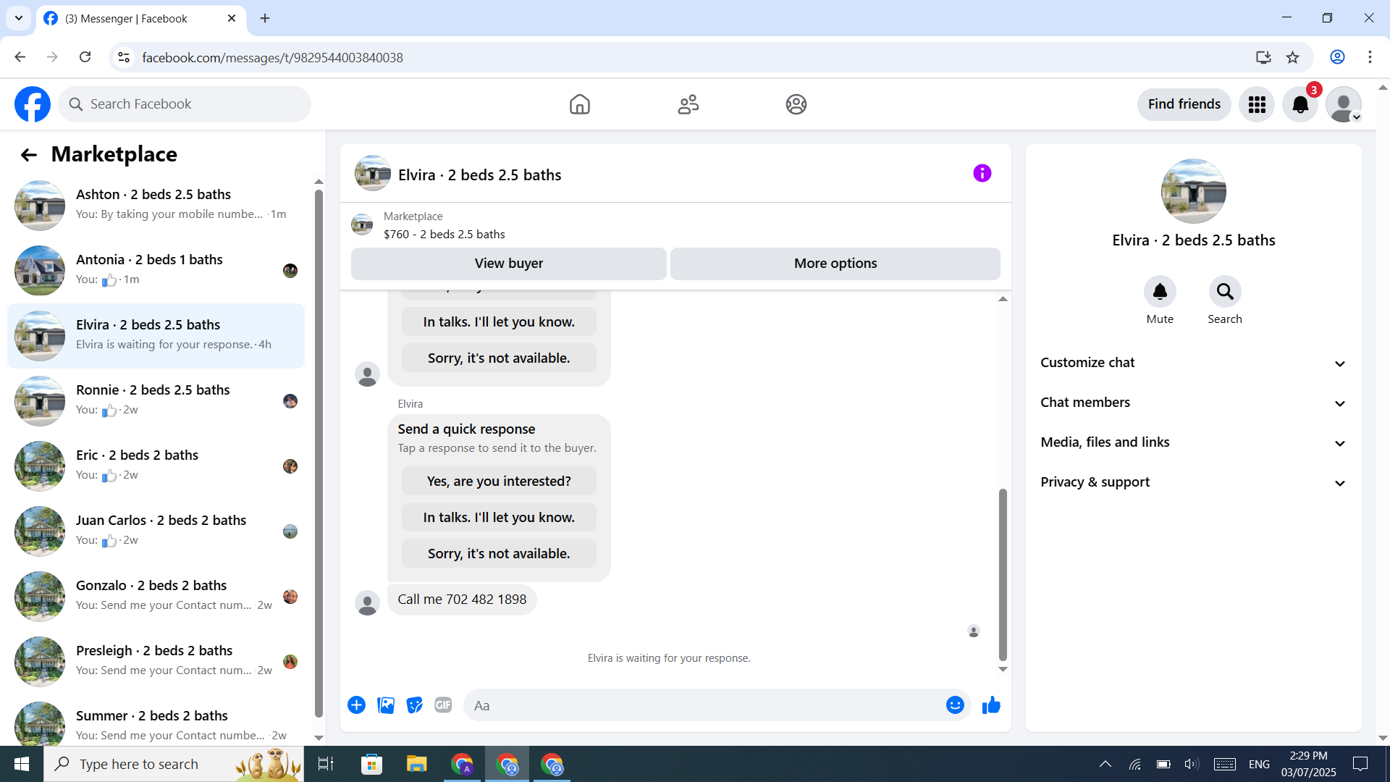Click the message input field
The width and height of the screenshot is (1390, 782).
(702, 705)
